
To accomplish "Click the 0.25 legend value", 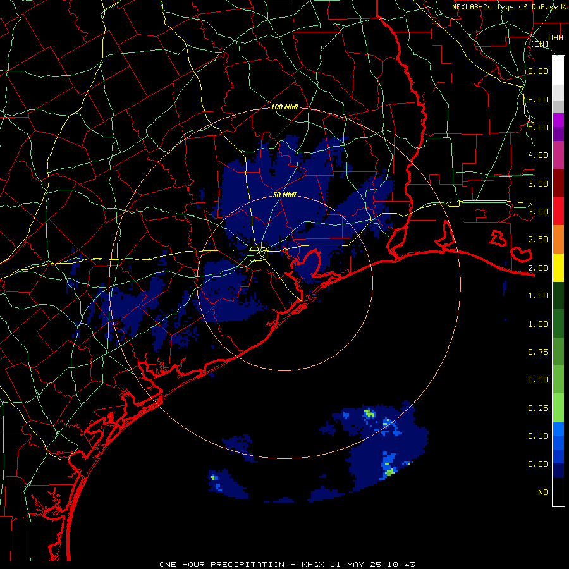I will (x=538, y=408).
